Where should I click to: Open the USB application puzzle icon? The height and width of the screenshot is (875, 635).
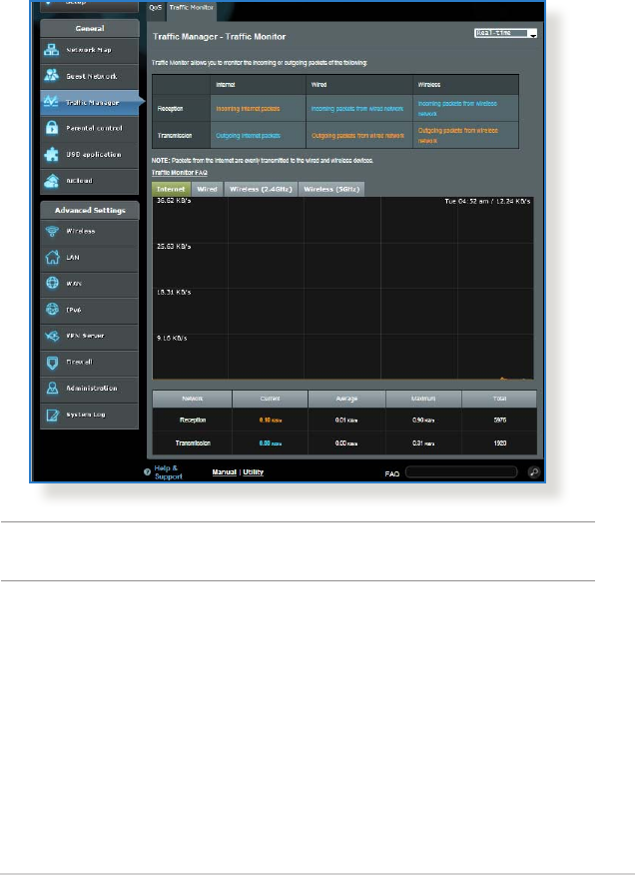coord(52,154)
